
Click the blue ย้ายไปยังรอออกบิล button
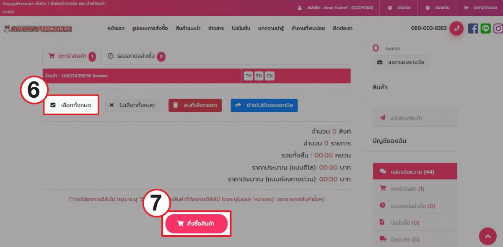[x=264, y=105]
